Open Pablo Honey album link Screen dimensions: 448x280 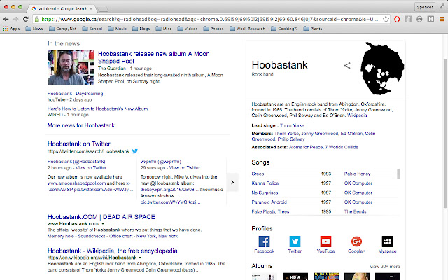[x=357, y=174]
